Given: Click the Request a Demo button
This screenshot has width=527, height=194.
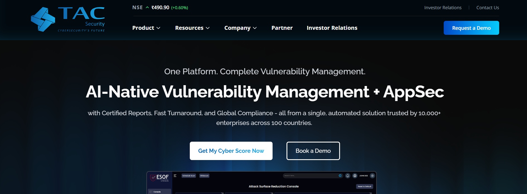Looking at the screenshot, I should [471, 28].
